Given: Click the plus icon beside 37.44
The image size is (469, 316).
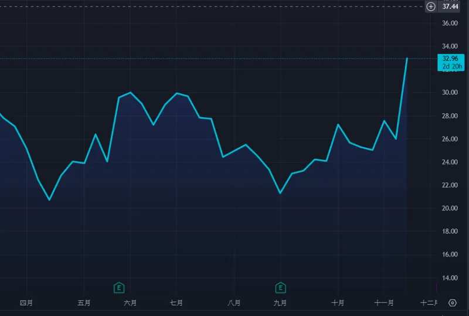Looking at the screenshot, I should click(x=431, y=6).
